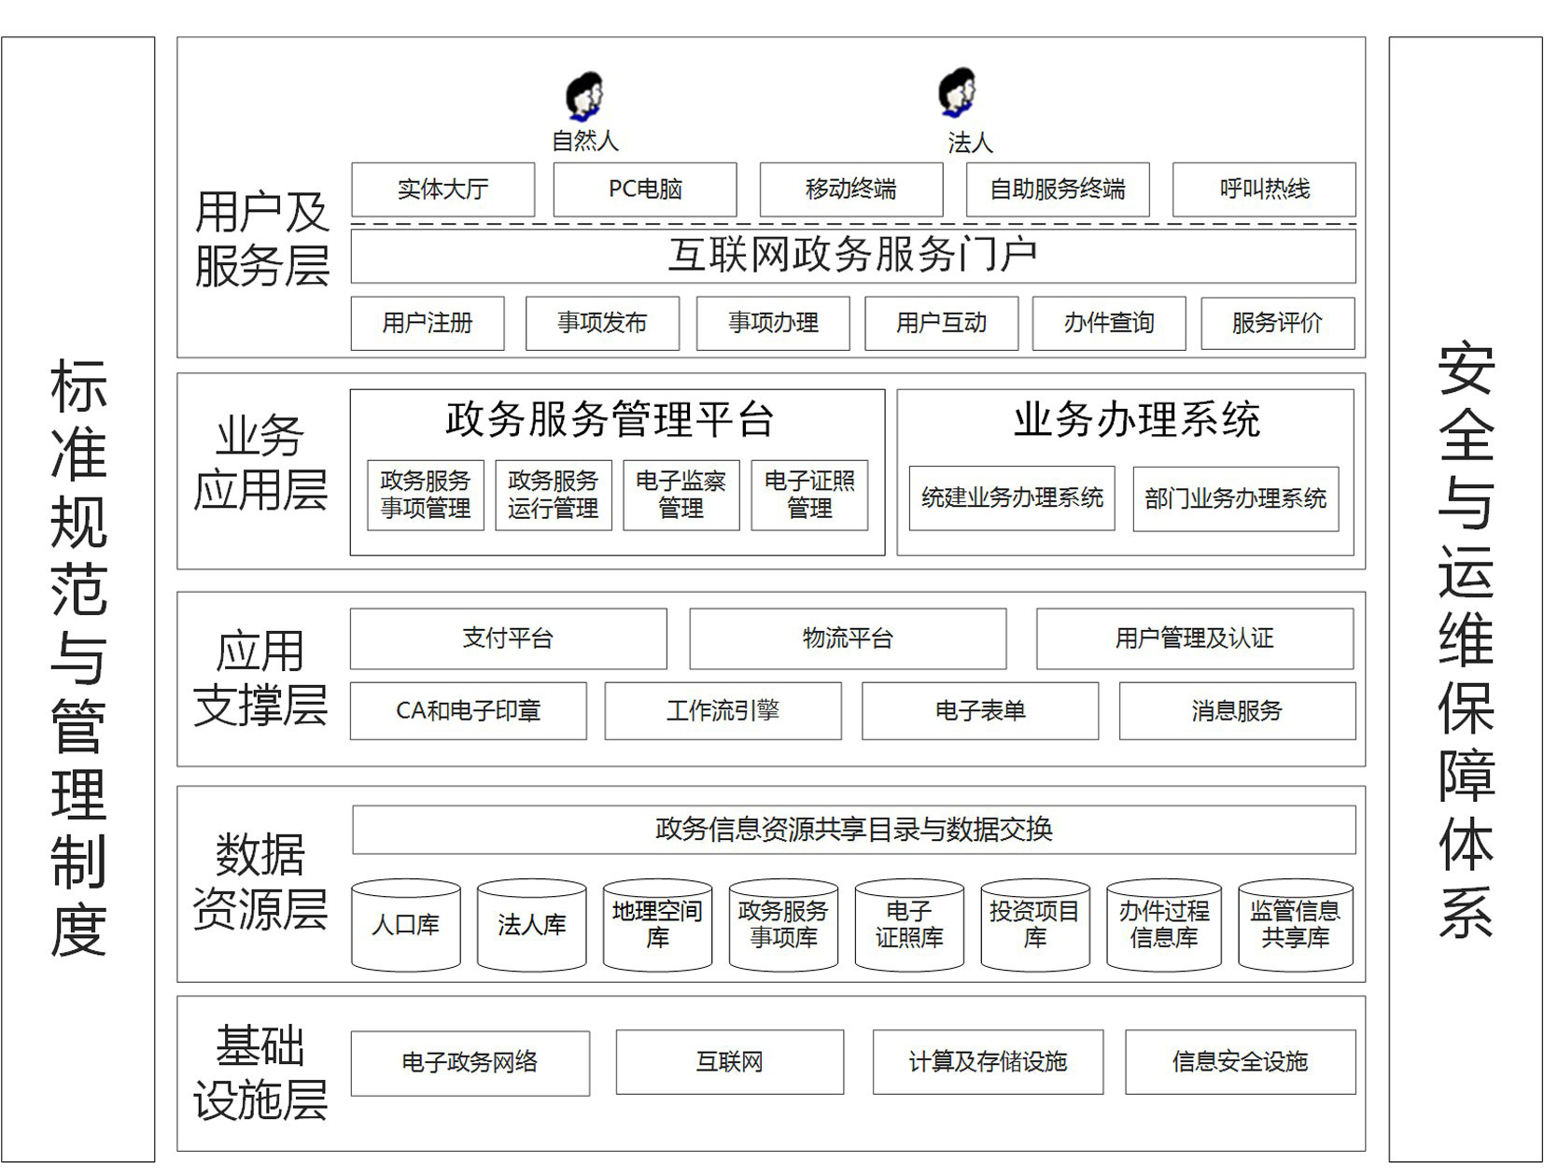Screen dimensions: 1544x1176
Task: Select the 电子监察管理 module
Action: click(681, 495)
